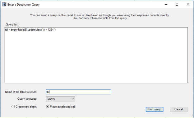This screenshot has height=118, width=194.
Task: Click the emptyTable(5).updateView query line
Action: pos(30,30)
